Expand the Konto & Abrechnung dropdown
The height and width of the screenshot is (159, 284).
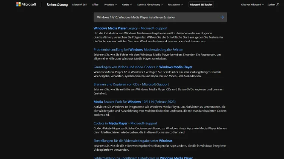click(150, 5)
